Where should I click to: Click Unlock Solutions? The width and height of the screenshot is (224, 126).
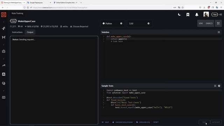pos(122,122)
